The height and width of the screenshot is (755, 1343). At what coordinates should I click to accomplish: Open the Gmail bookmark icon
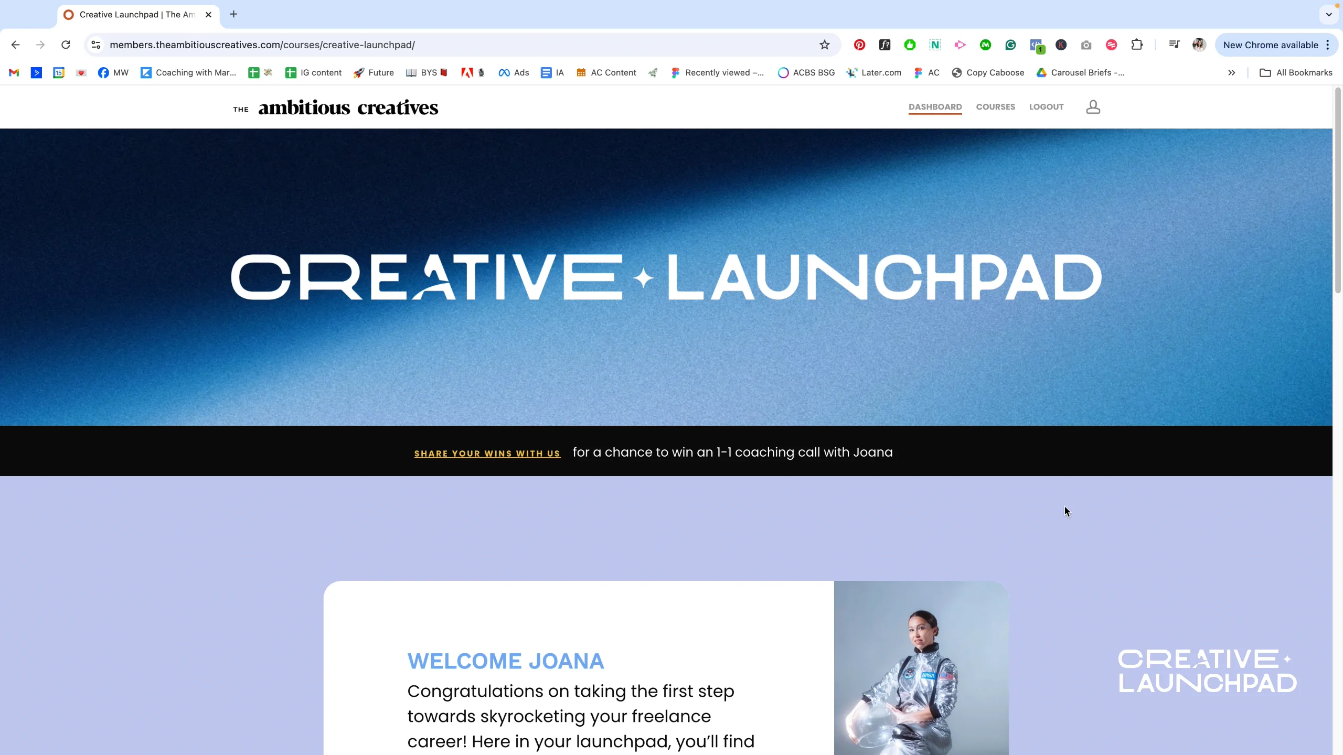pyautogui.click(x=14, y=73)
